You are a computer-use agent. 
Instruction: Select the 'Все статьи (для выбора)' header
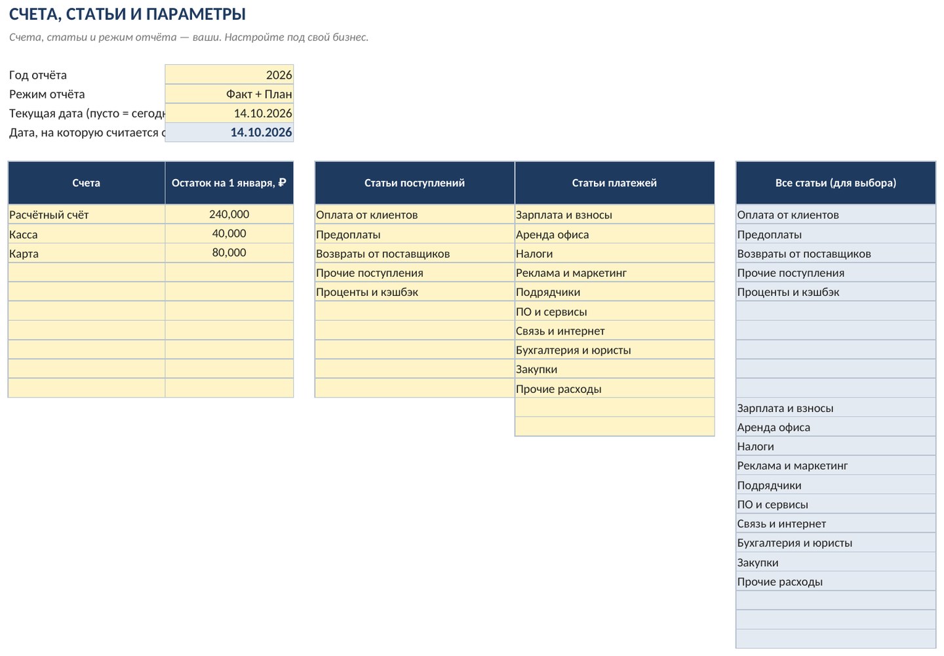click(x=836, y=183)
